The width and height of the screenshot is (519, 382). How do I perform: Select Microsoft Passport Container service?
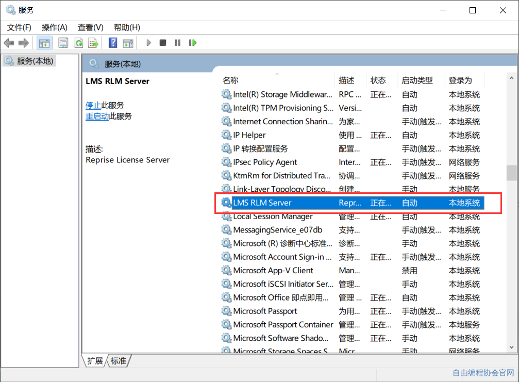point(352,325)
